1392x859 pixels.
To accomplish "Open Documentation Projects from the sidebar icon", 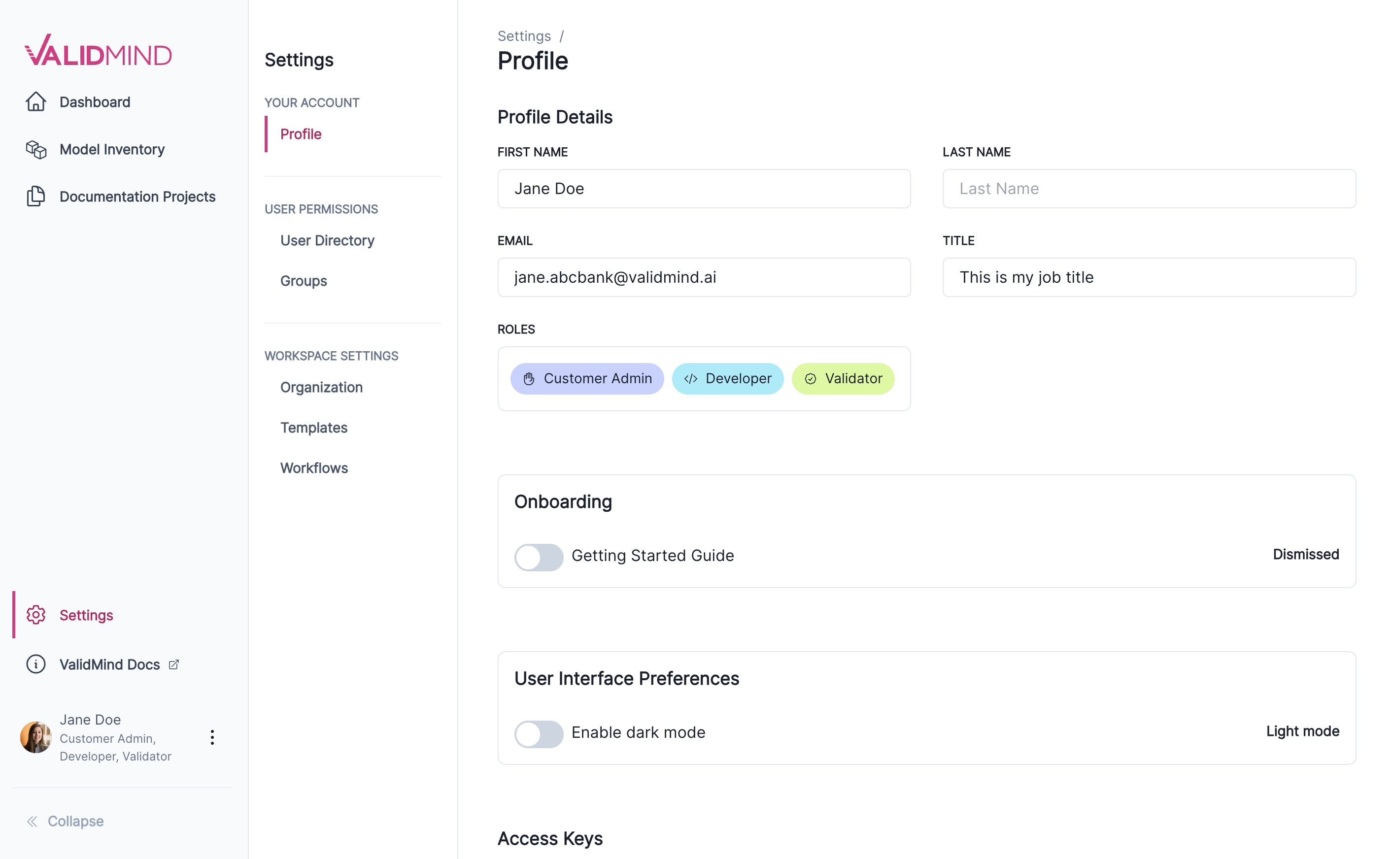I will 36,196.
